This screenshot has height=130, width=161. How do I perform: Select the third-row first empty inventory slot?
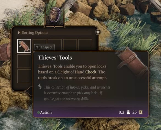tap(24, 76)
